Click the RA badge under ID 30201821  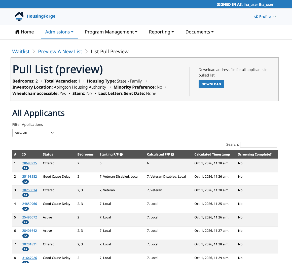coord(25,249)
